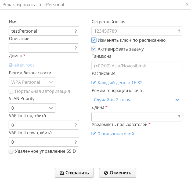Click globe icon next to eltex.root

point(11,65)
